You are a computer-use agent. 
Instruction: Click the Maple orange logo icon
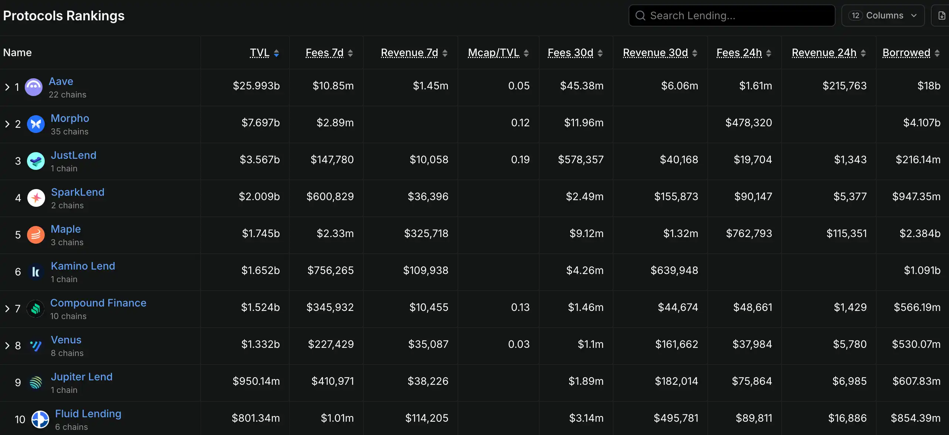click(36, 235)
